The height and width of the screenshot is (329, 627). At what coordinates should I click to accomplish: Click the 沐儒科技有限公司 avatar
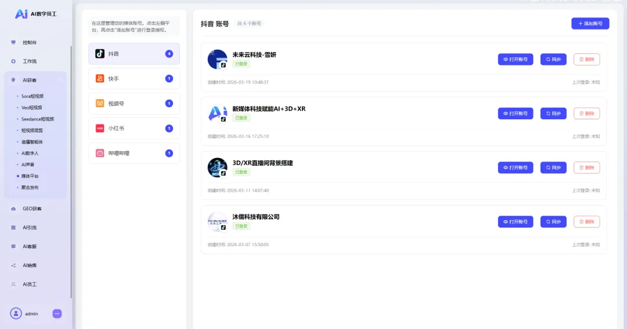[x=218, y=222]
